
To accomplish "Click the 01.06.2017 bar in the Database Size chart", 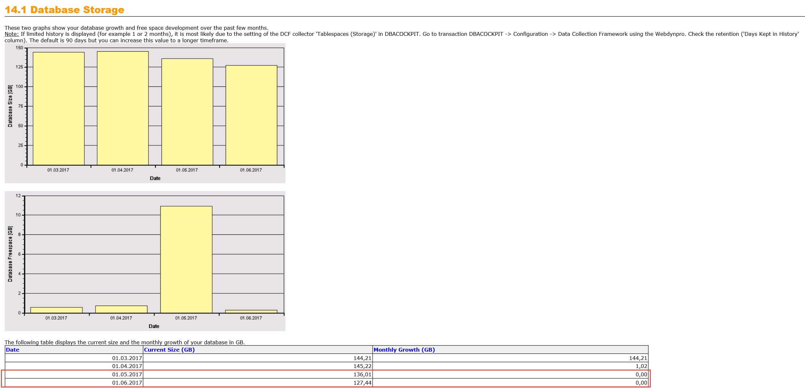I will click(251, 115).
